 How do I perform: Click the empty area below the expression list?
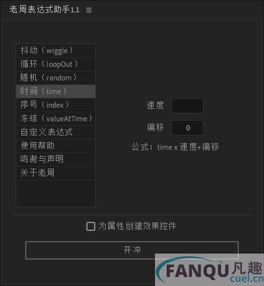click(x=56, y=193)
